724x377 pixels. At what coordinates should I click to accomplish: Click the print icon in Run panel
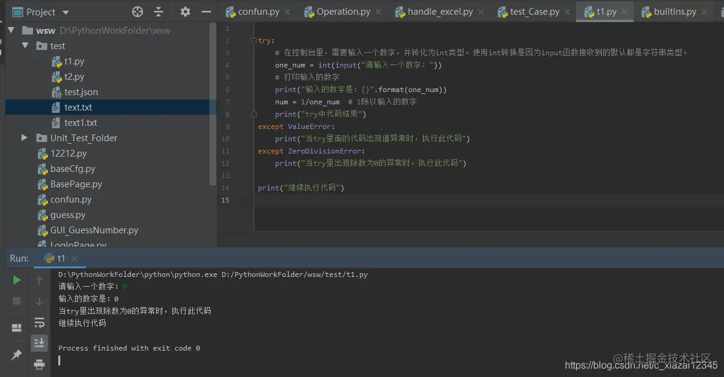click(39, 365)
